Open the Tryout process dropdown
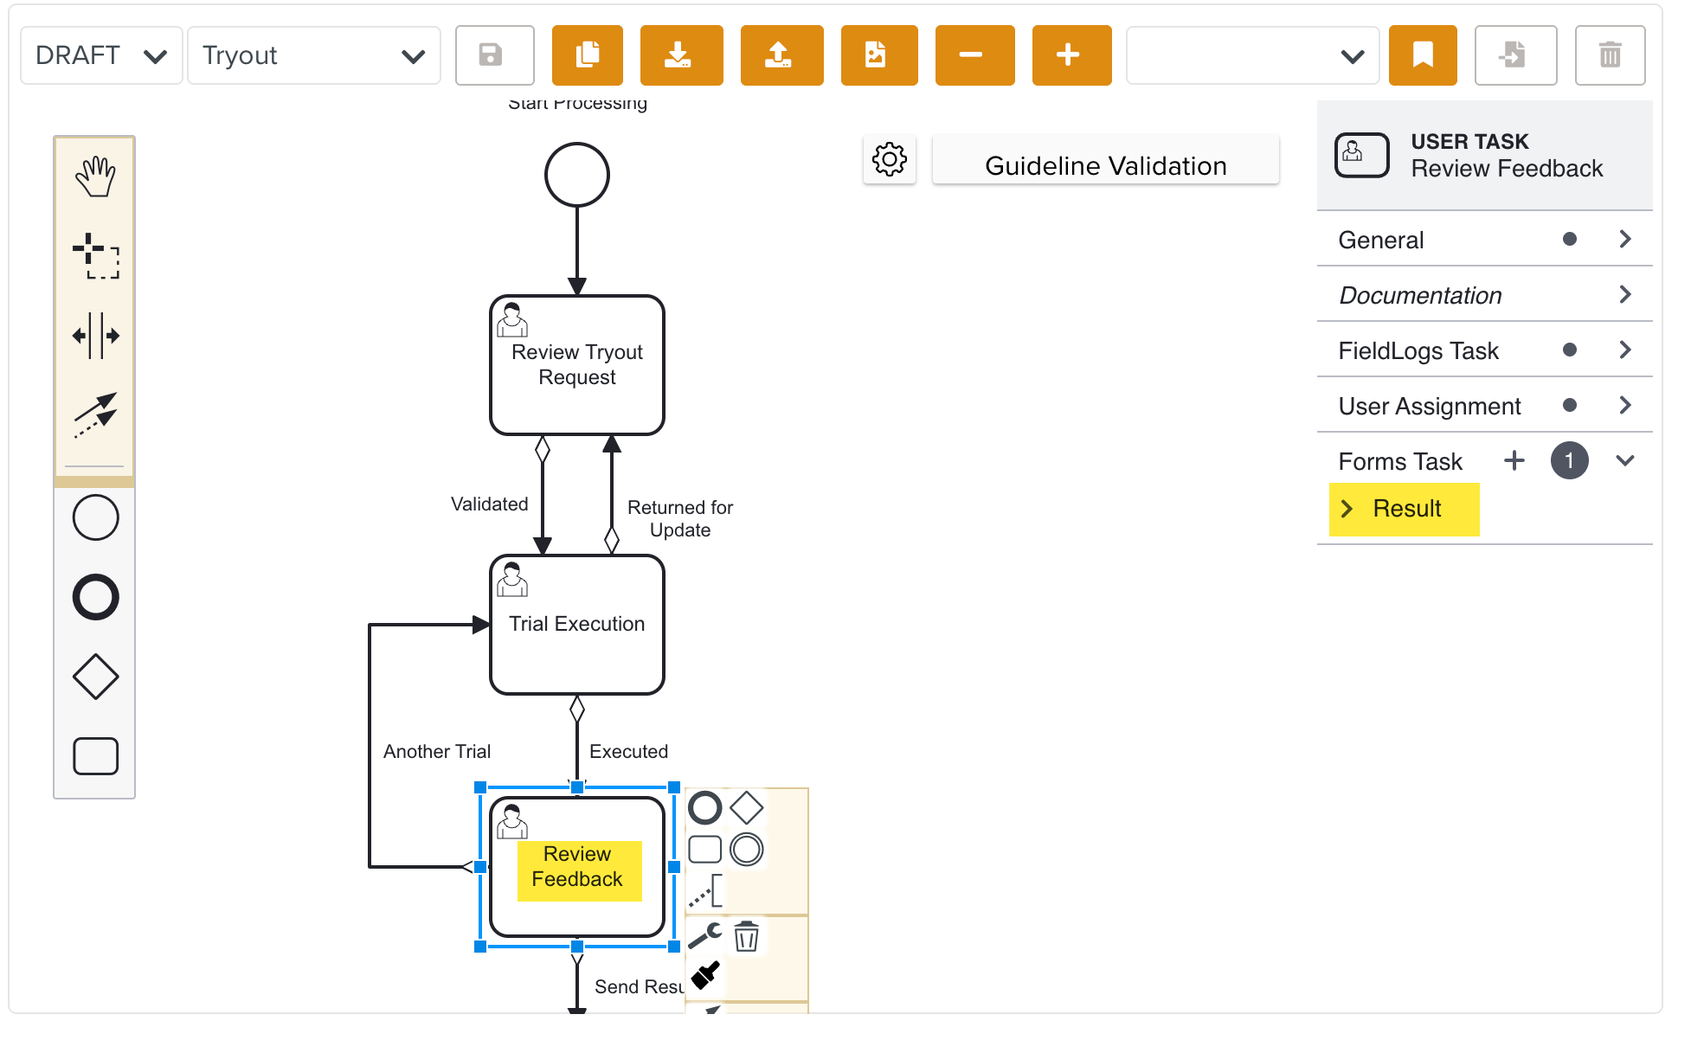Image resolution: width=1691 pixels, height=1040 pixels. [313, 55]
